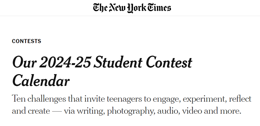The height and width of the screenshot is (126, 260).
Task: Click the word "Our" in the headline
Action: [24, 63]
